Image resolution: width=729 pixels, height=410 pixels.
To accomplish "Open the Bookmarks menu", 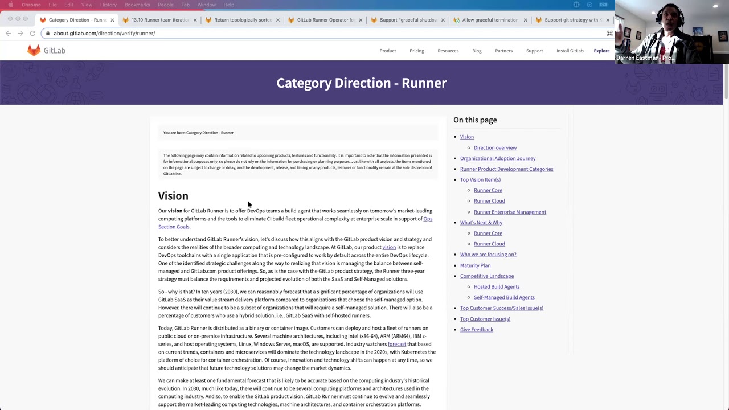I will (x=137, y=5).
